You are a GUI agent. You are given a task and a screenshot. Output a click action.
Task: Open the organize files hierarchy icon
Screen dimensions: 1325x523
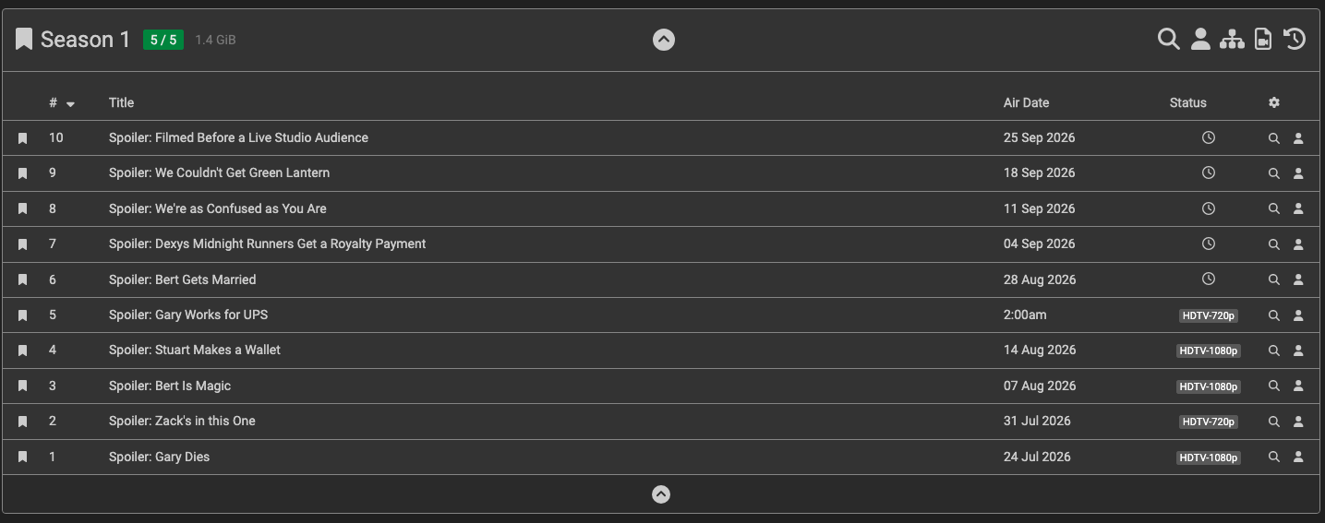pyautogui.click(x=1232, y=39)
